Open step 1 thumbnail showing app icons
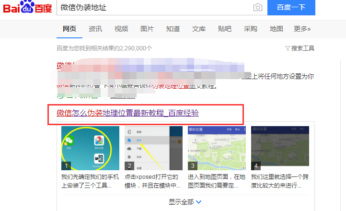 pyautogui.click(x=90, y=148)
